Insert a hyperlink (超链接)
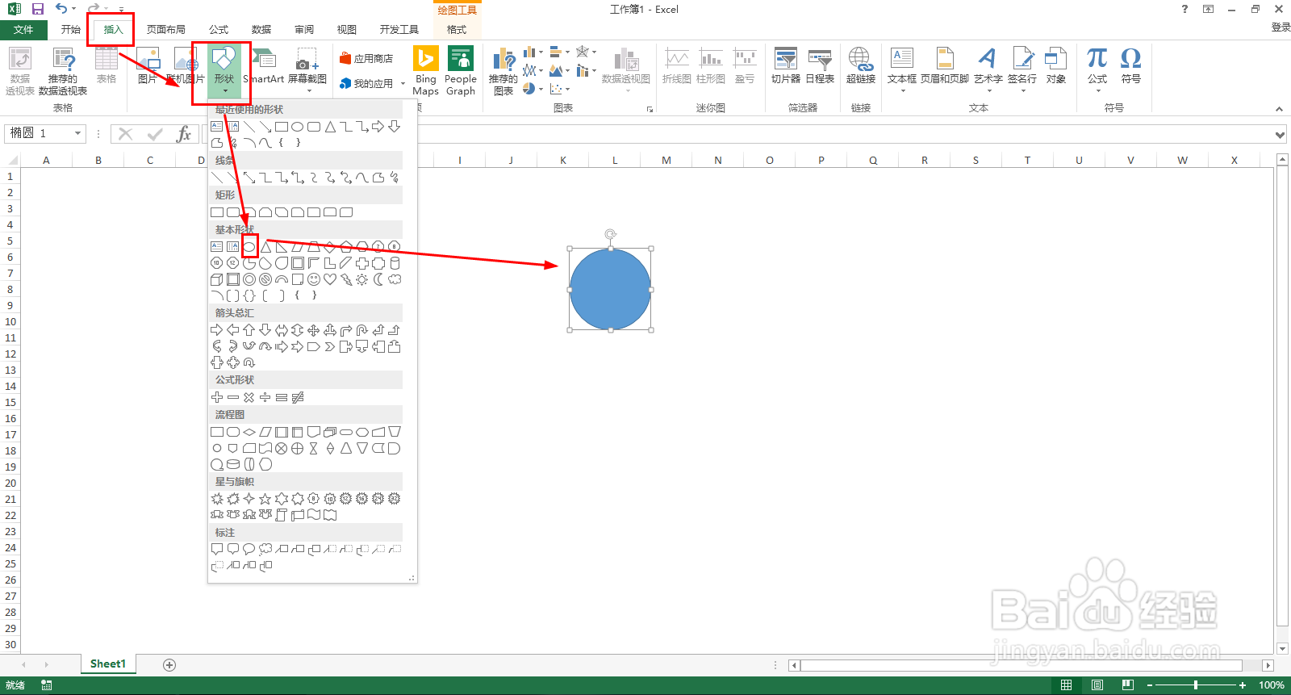1291x695 pixels. pos(860,66)
